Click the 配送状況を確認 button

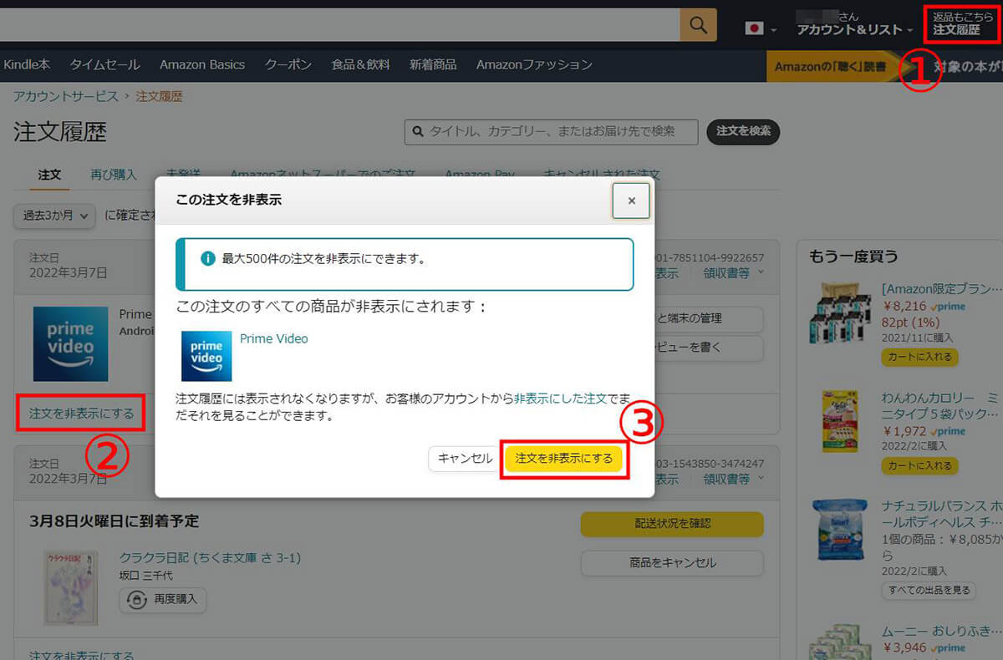click(671, 525)
